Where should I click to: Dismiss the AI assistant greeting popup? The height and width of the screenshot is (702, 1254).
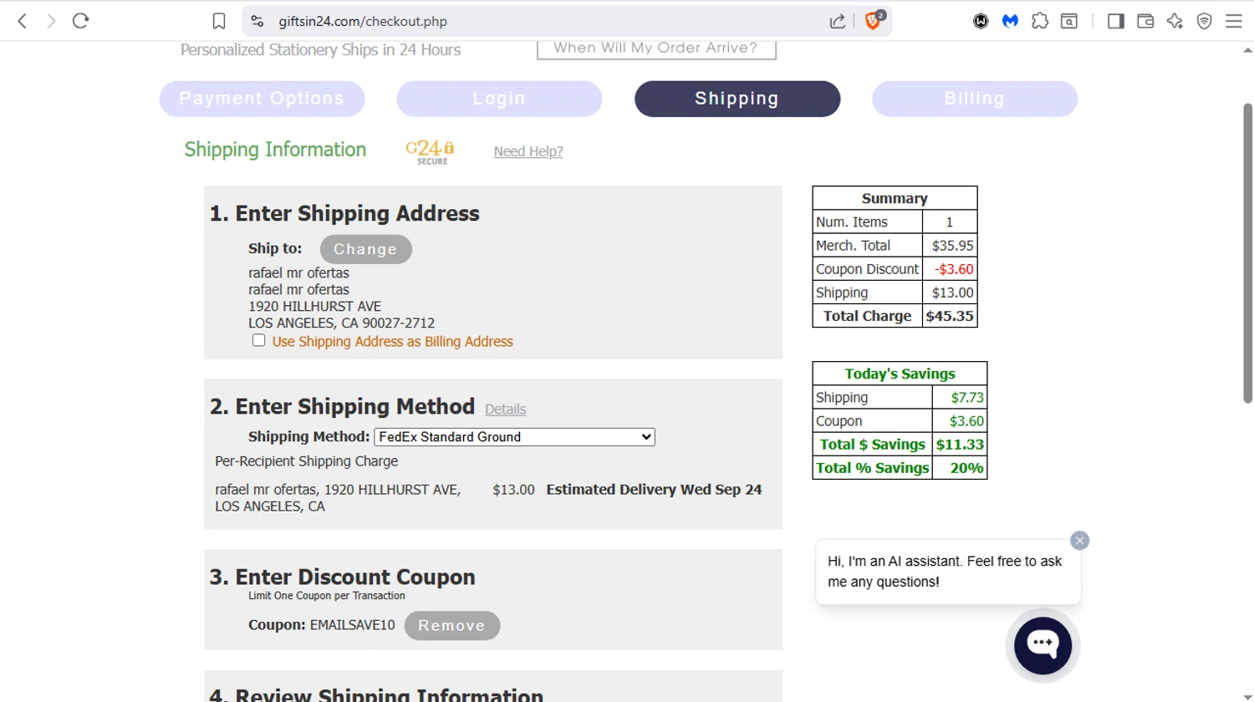[x=1079, y=541]
